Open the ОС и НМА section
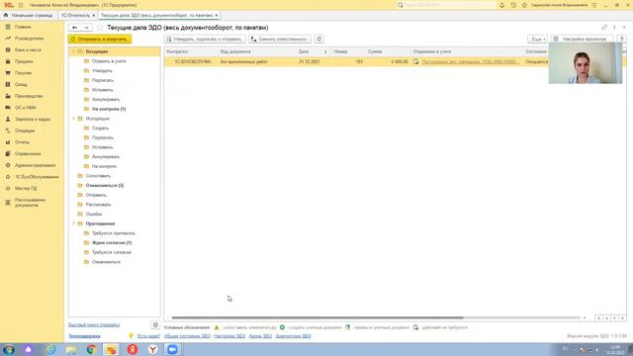The height and width of the screenshot is (356, 633). [x=26, y=108]
